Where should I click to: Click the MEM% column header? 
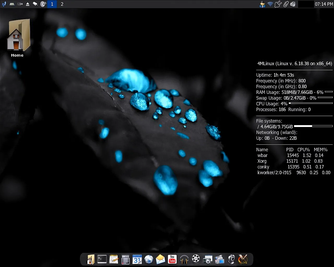click(x=321, y=150)
